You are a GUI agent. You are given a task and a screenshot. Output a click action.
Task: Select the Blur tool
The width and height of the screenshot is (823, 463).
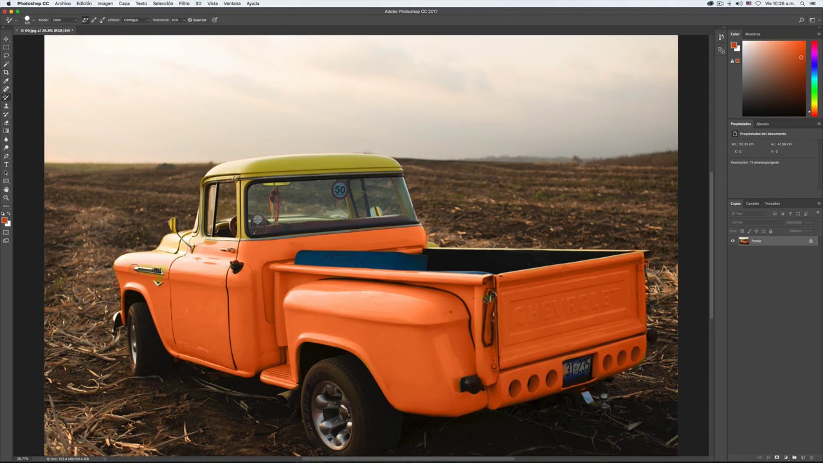click(6, 139)
